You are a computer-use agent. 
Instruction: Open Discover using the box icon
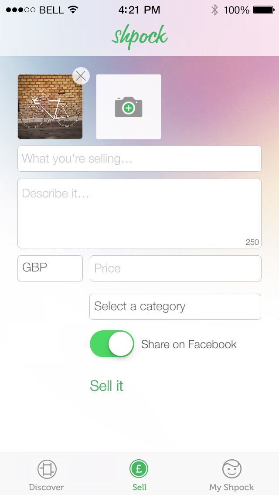(46, 469)
